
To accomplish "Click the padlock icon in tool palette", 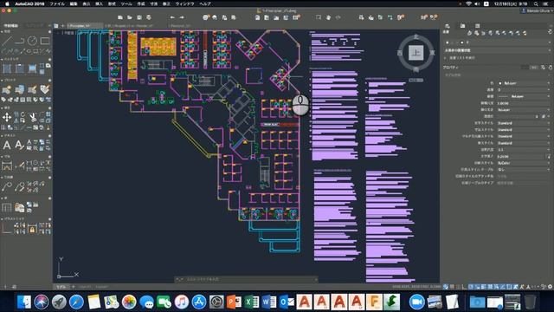I will 32,229.
